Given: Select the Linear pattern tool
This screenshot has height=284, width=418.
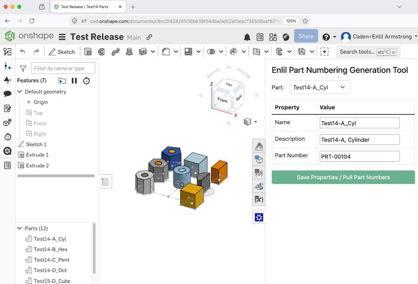Looking at the screenshot, I should 188,52.
